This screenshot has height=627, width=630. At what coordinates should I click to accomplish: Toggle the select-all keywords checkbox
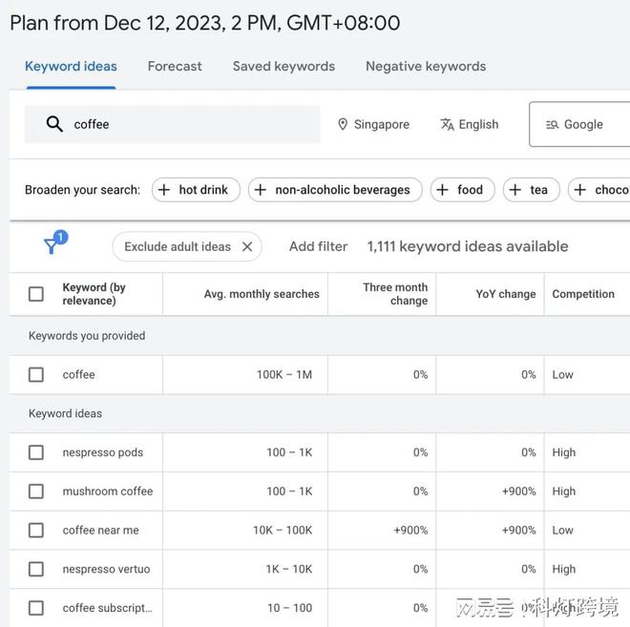point(36,294)
